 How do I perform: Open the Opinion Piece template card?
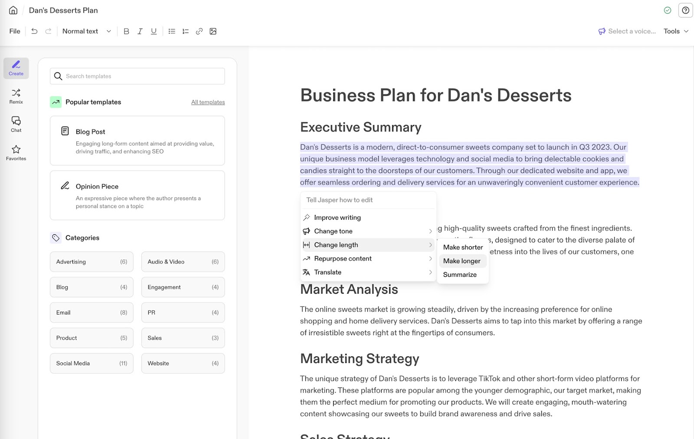[x=137, y=195]
